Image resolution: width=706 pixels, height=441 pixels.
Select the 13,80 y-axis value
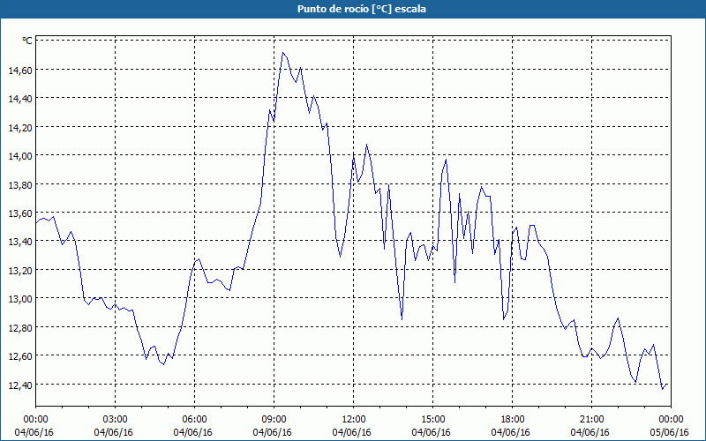tap(20, 184)
